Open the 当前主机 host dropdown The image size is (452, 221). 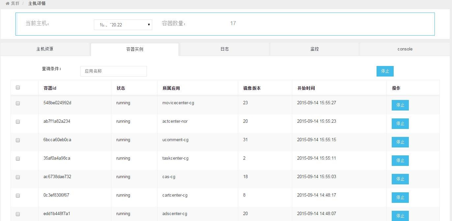(x=123, y=25)
